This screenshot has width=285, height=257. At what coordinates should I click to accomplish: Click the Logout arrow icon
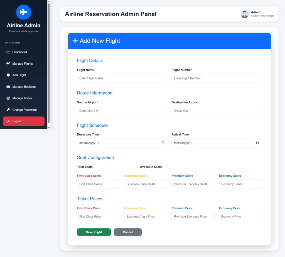(x=8, y=121)
